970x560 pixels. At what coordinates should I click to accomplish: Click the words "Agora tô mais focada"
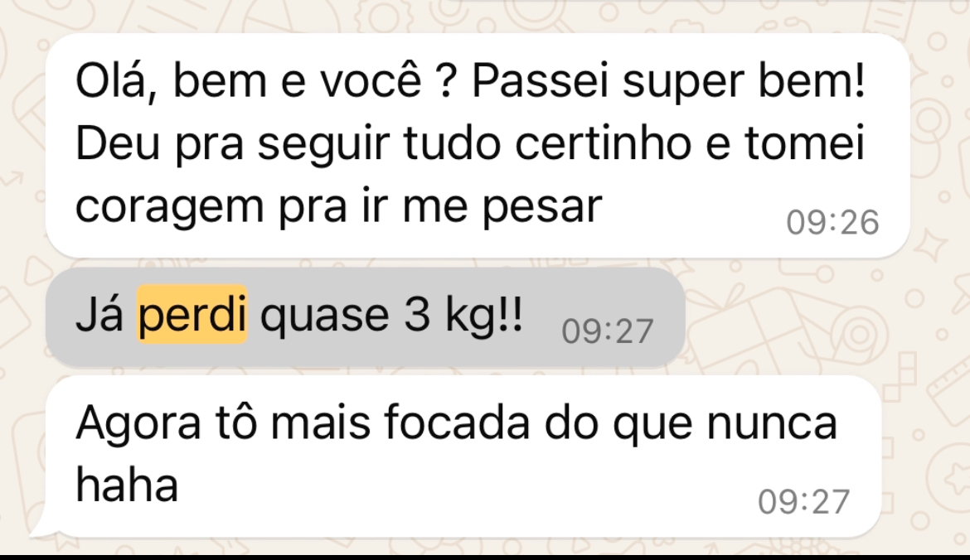(x=303, y=423)
